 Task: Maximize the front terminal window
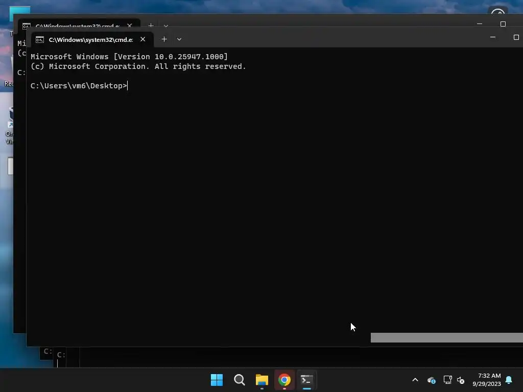click(x=516, y=37)
